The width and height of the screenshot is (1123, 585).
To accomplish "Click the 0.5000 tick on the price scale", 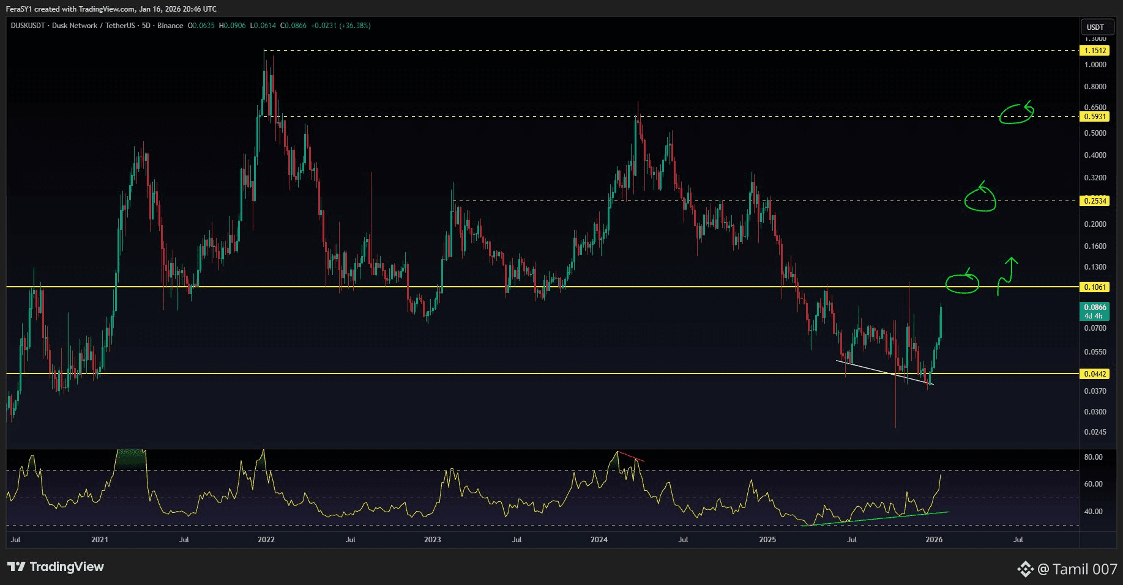I will click(x=1095, y=133).
